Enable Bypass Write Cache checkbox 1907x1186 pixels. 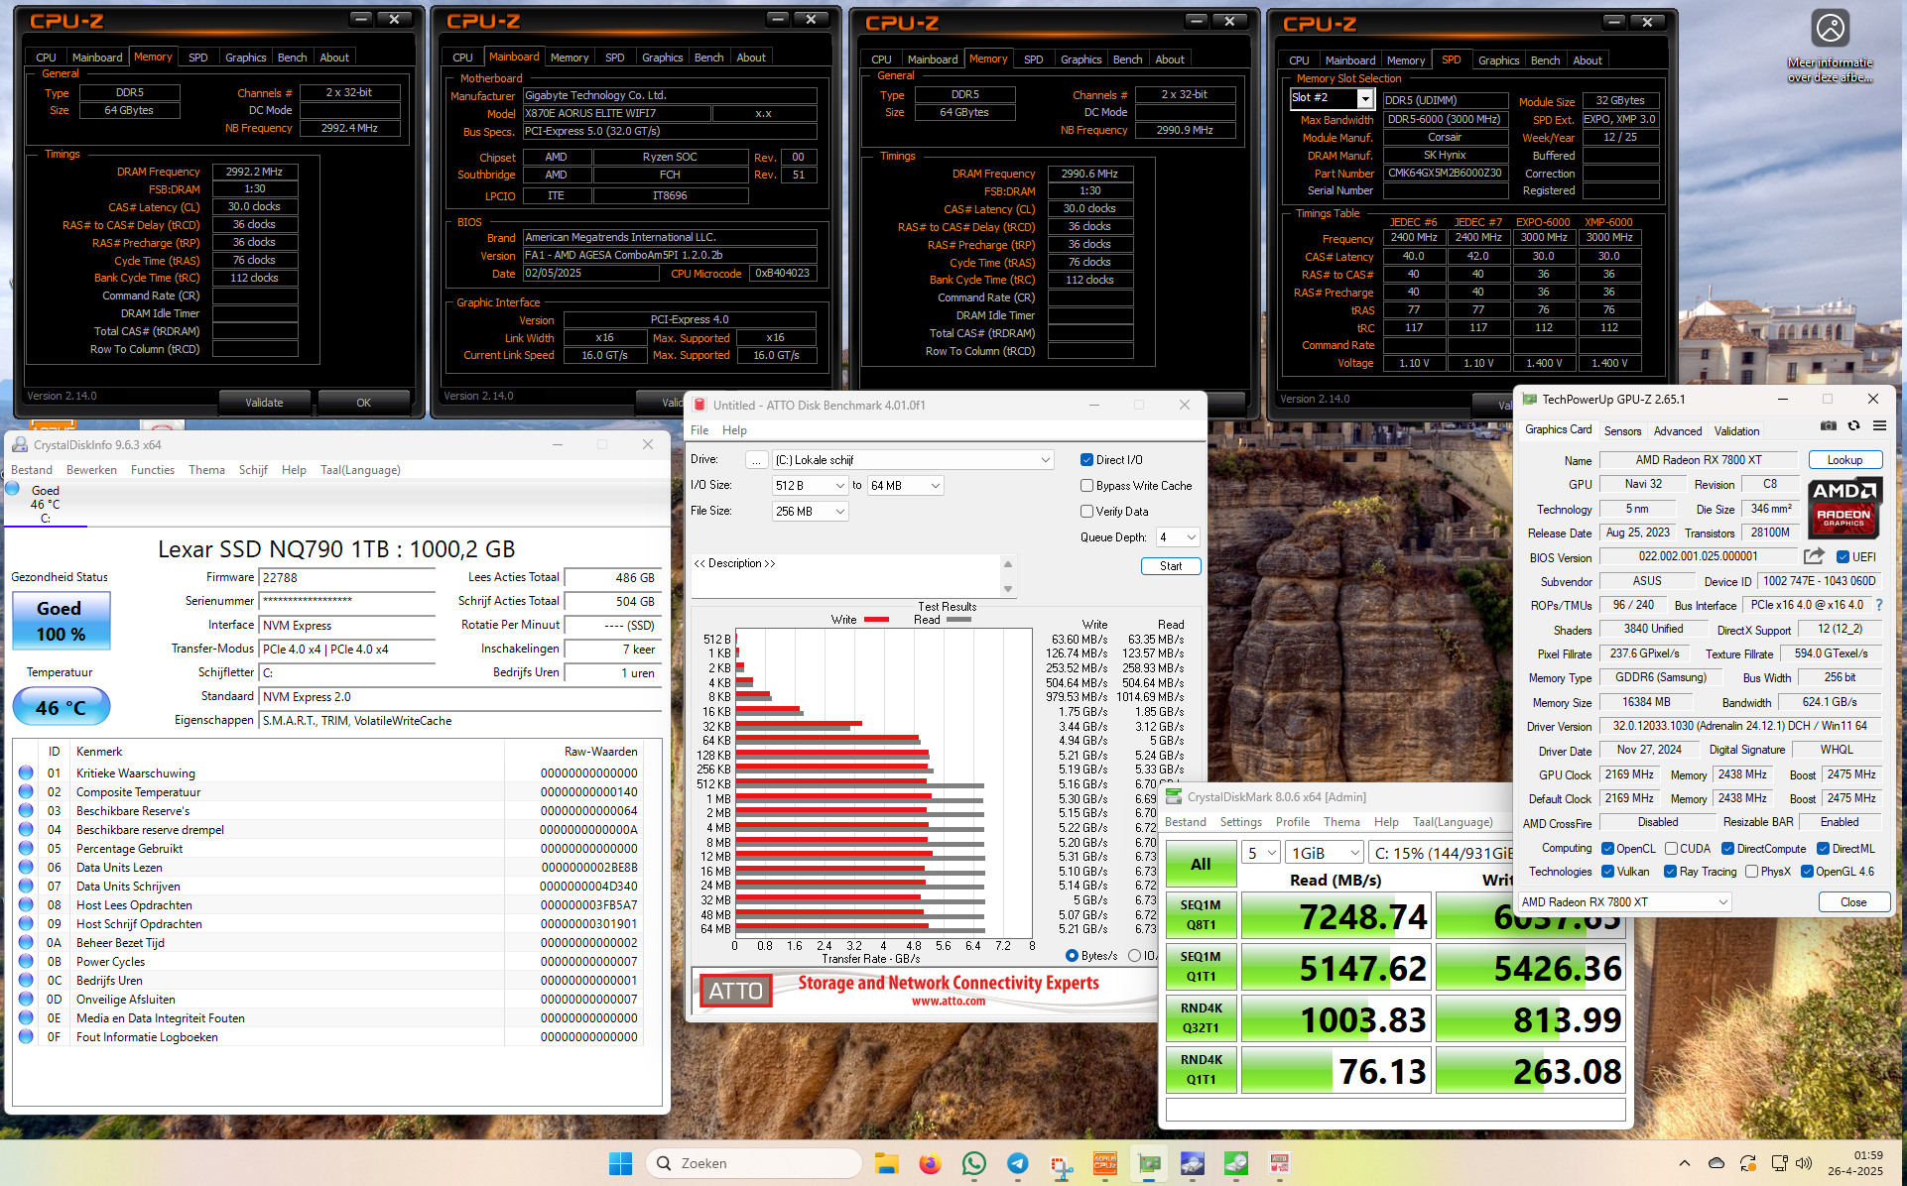pos(1086,485)
